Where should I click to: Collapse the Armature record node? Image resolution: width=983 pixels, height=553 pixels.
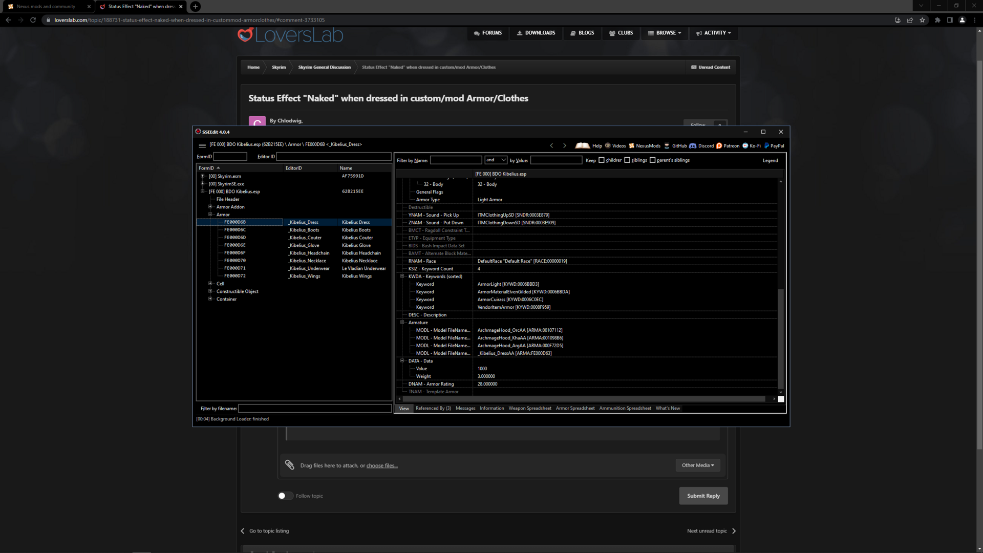tap(402, 323)
